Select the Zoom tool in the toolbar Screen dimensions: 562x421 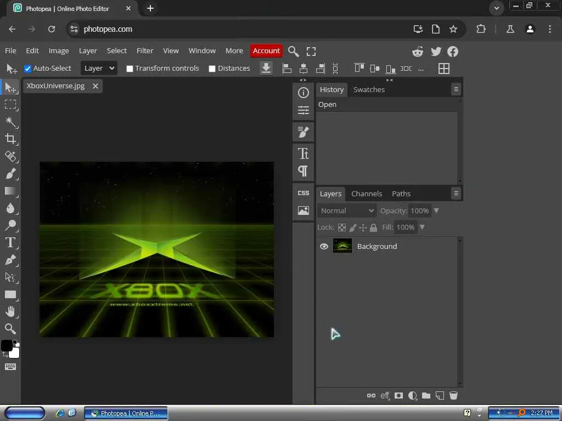point(10,328)
